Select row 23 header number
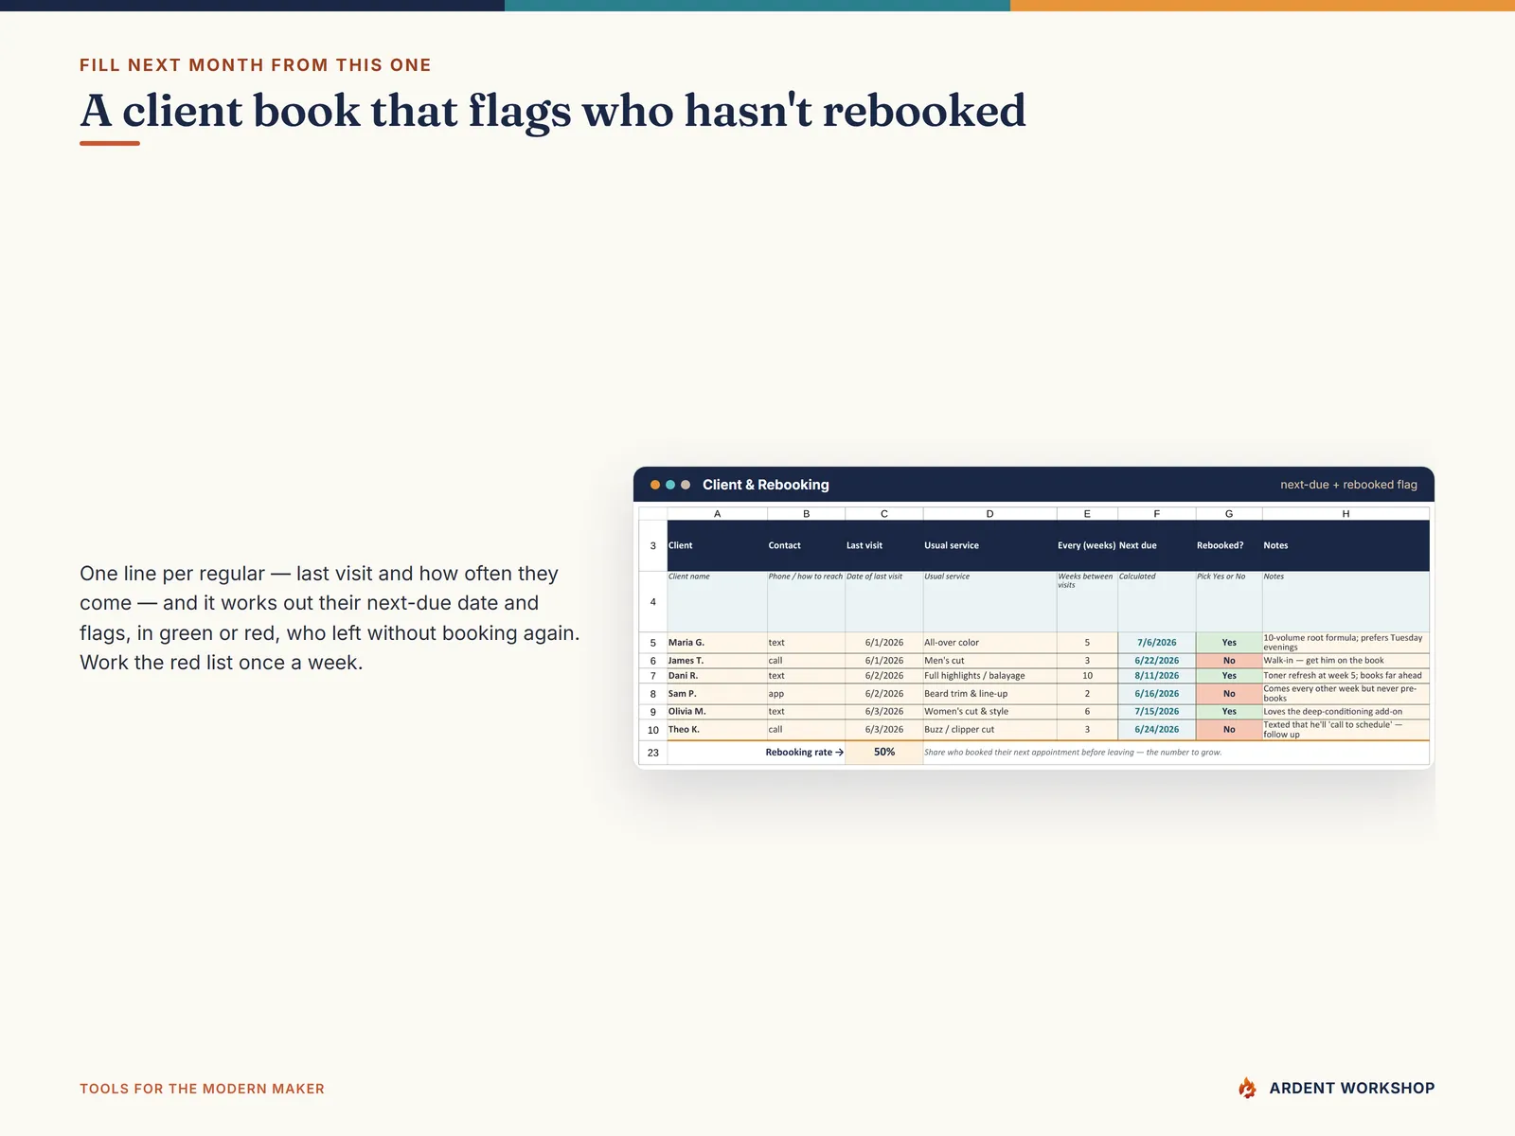The image size is (1515, 1136). (652, 753)
